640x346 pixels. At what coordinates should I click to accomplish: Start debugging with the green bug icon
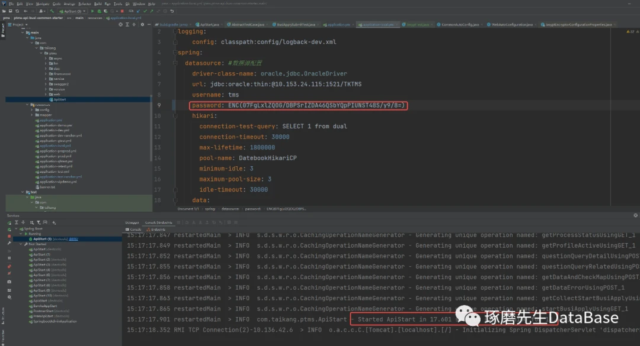(x=99, y=11)
